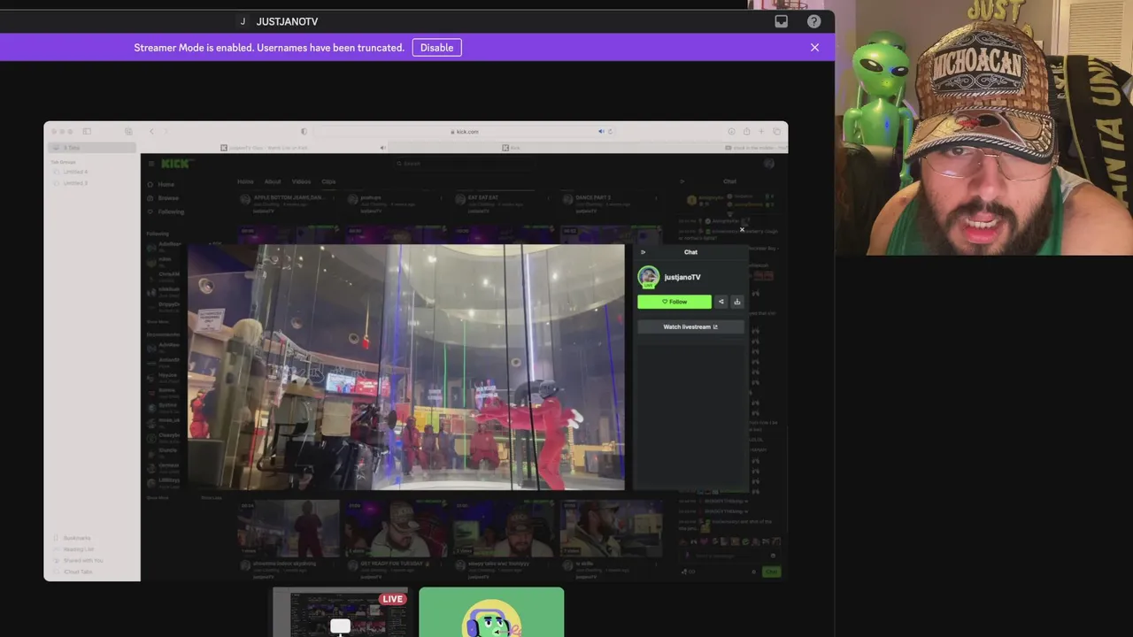The image size is (1133, 637).
Task: Open the justjanoTV avatar in clip panel
Action: 649,277
